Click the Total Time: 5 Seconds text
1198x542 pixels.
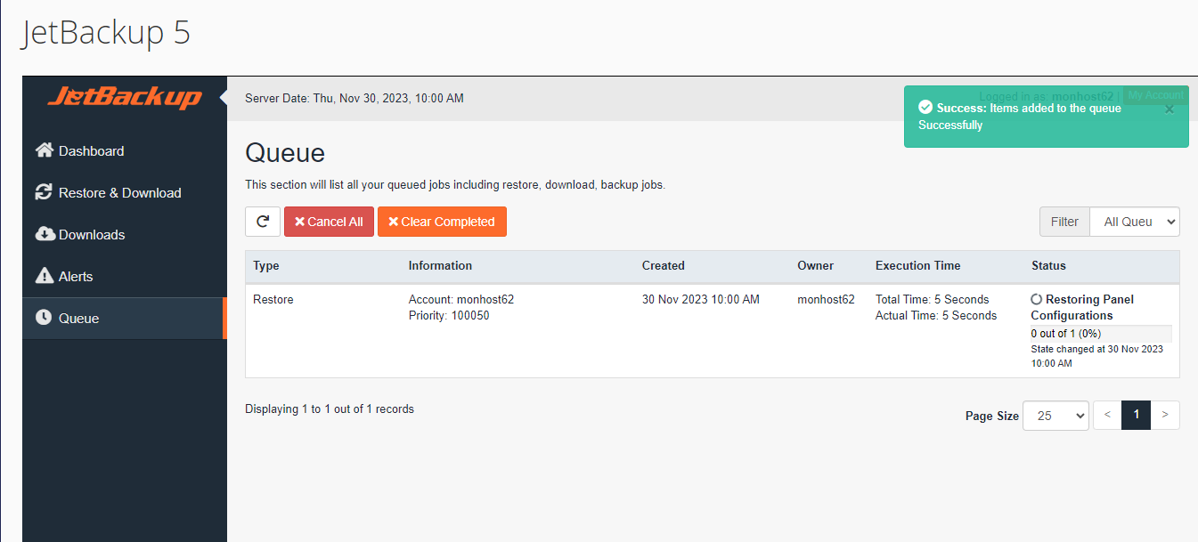(x=933, y=299)
